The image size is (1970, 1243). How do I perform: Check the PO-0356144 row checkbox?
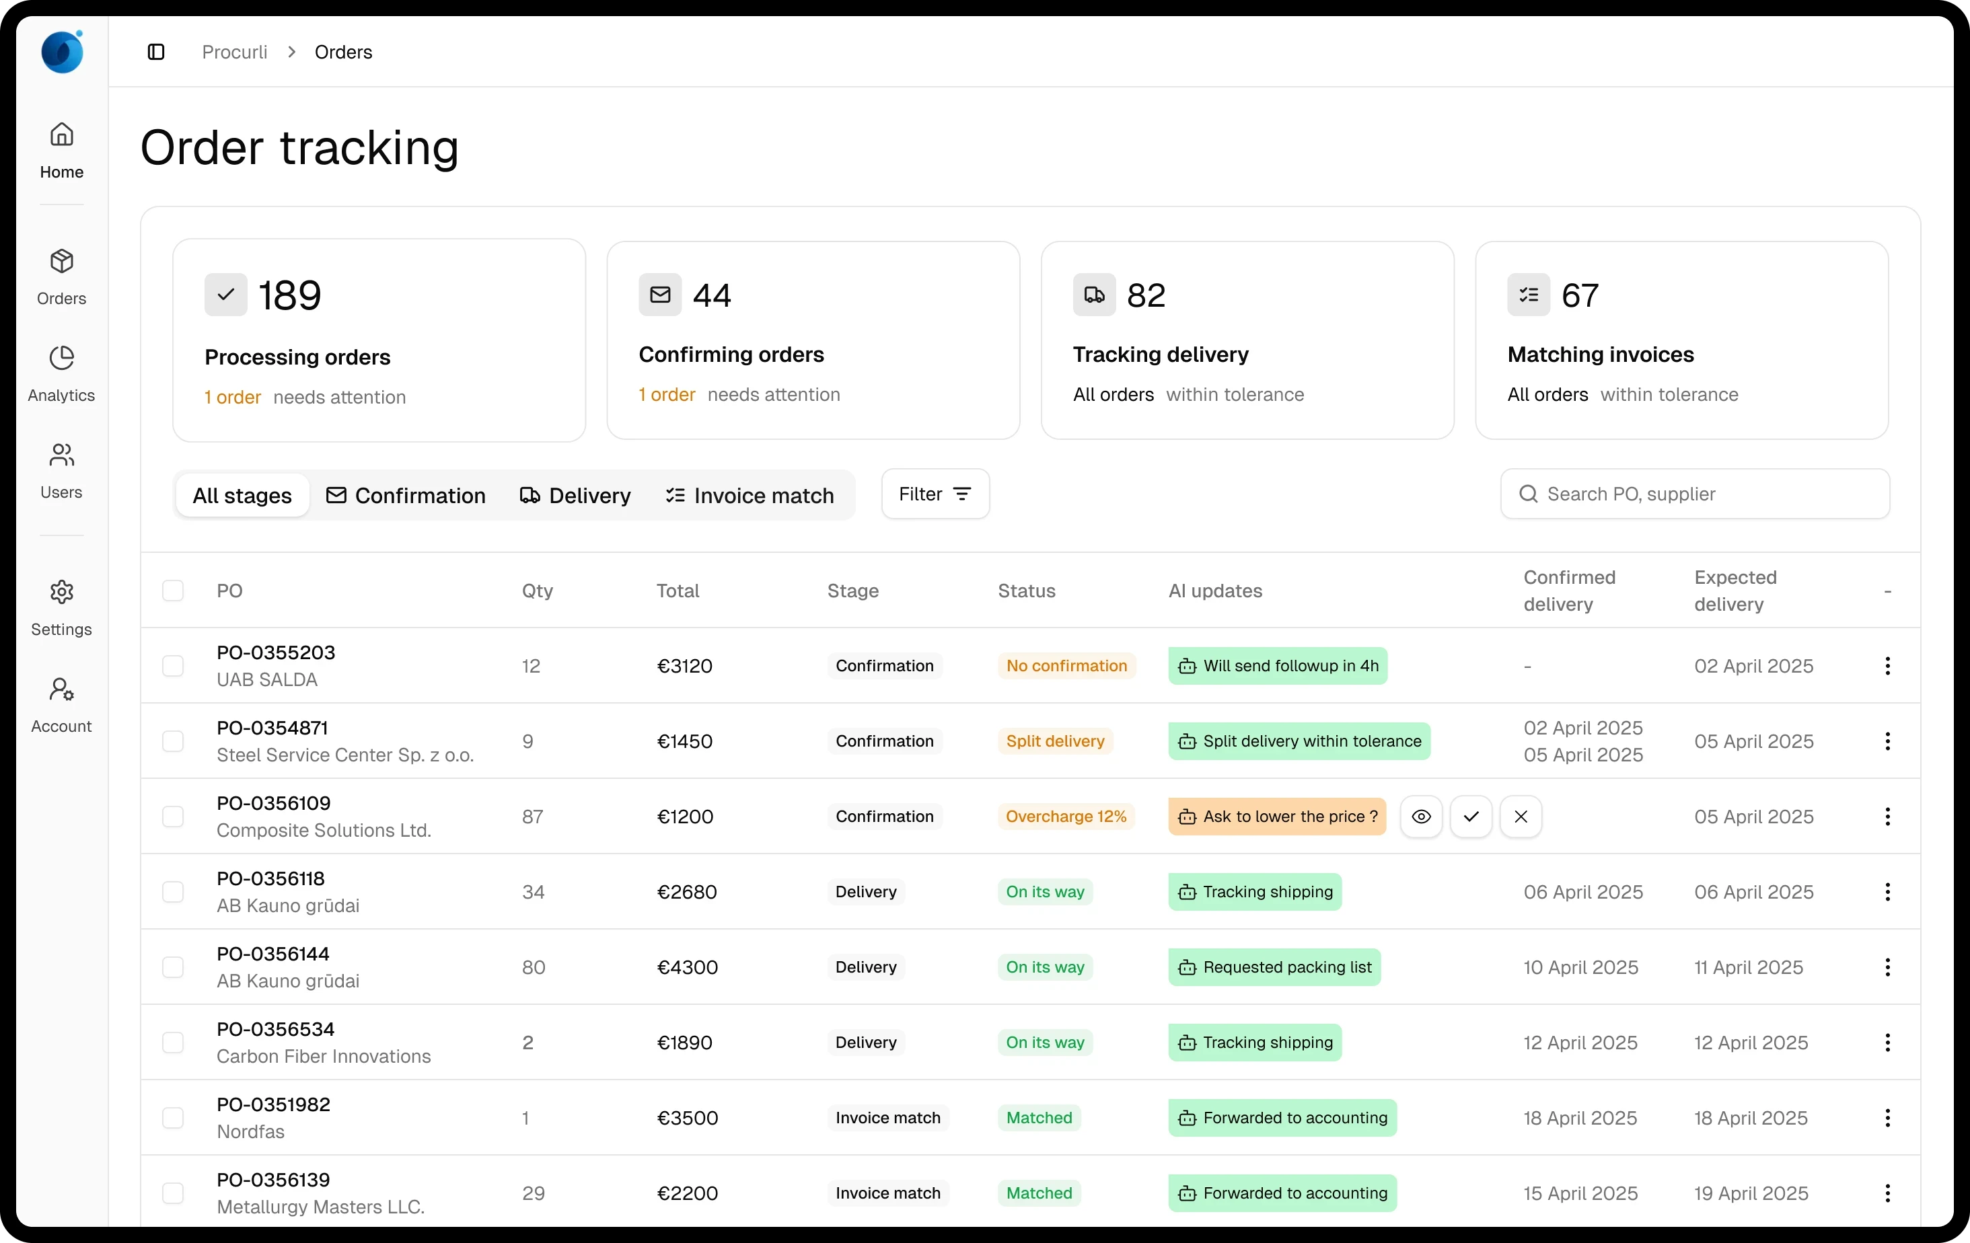173,967
